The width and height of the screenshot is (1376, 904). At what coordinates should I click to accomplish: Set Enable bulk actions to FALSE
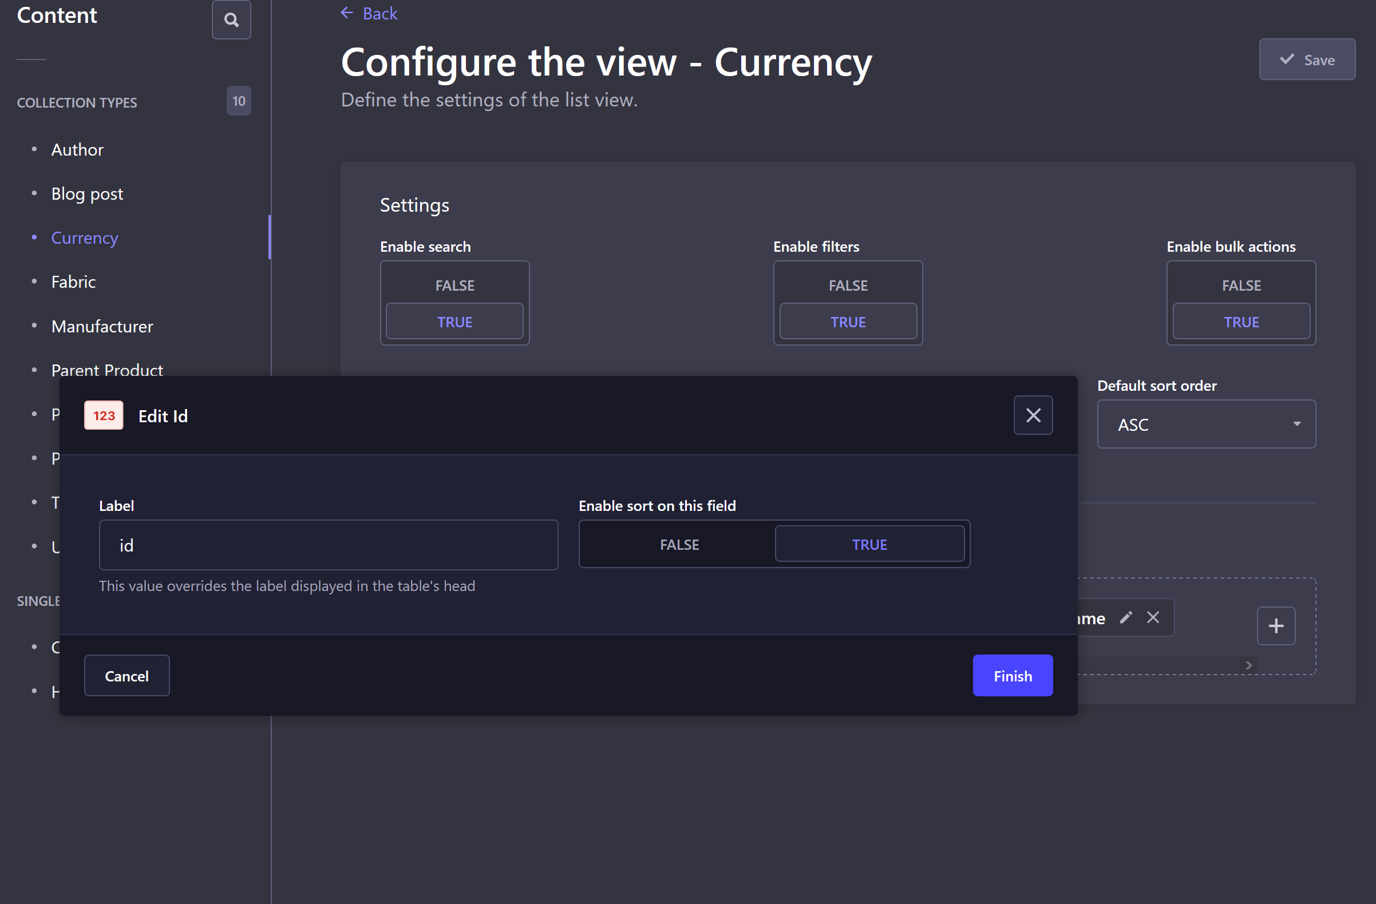pyautogui.click(x=1241, y=284)
